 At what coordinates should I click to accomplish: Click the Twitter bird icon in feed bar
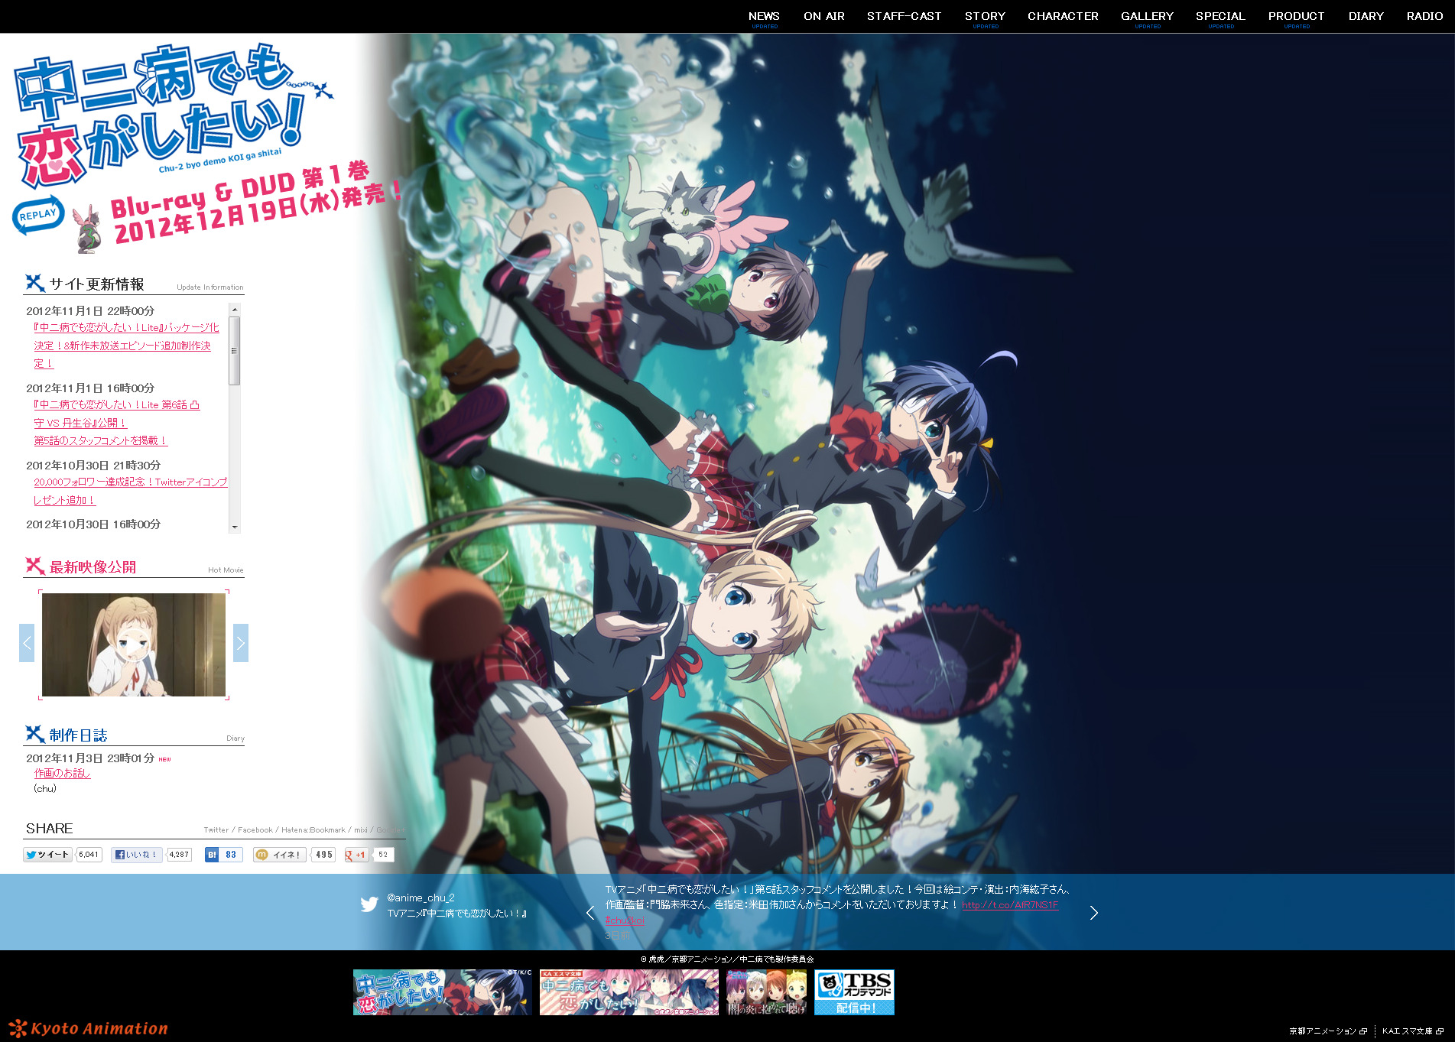pyautogui.click(x=369, y=905)
